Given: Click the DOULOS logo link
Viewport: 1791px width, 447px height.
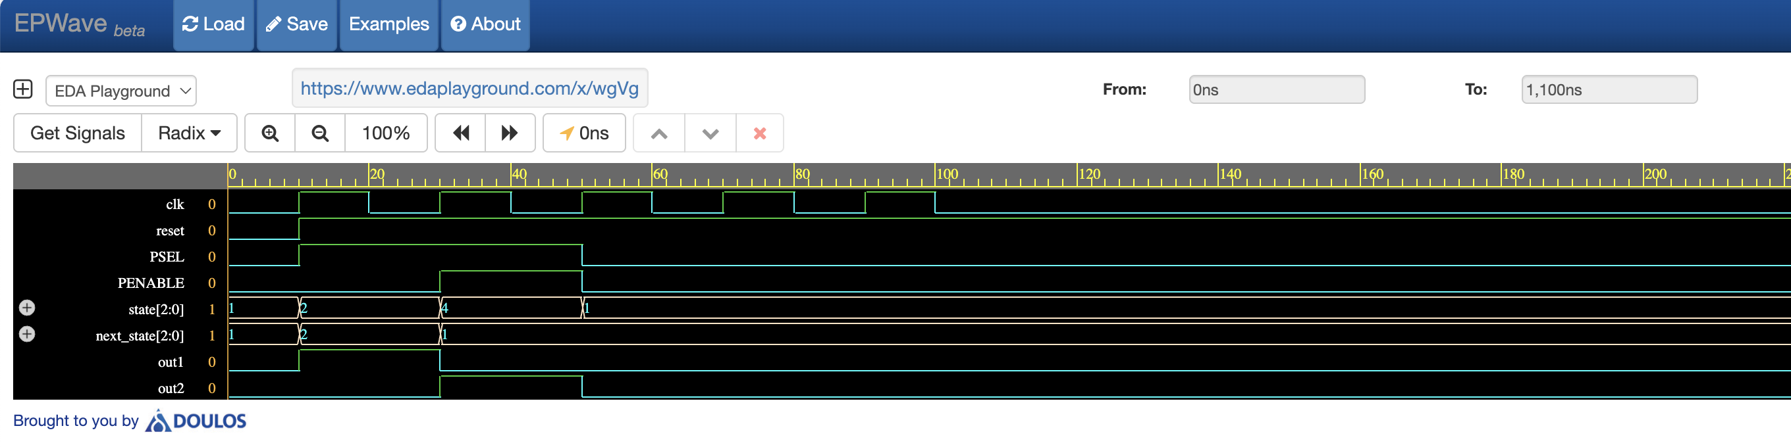Looking at the screenshot, I should click(196, 421).
